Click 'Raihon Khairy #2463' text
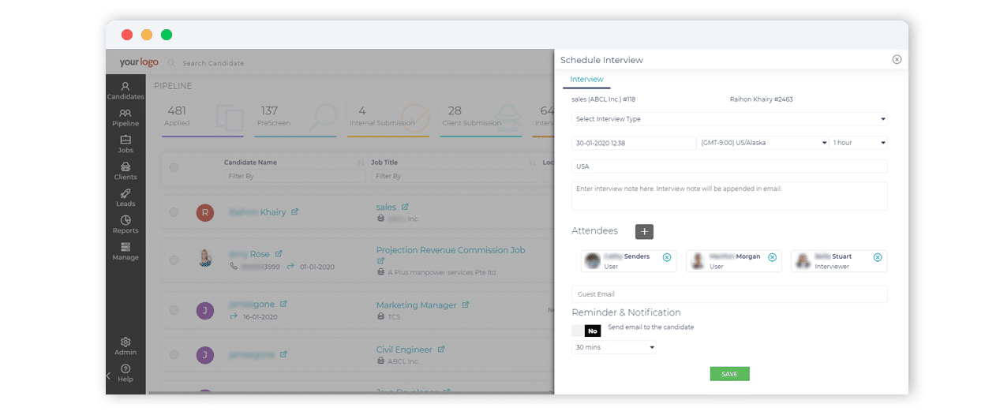 (x=762, y=99)
